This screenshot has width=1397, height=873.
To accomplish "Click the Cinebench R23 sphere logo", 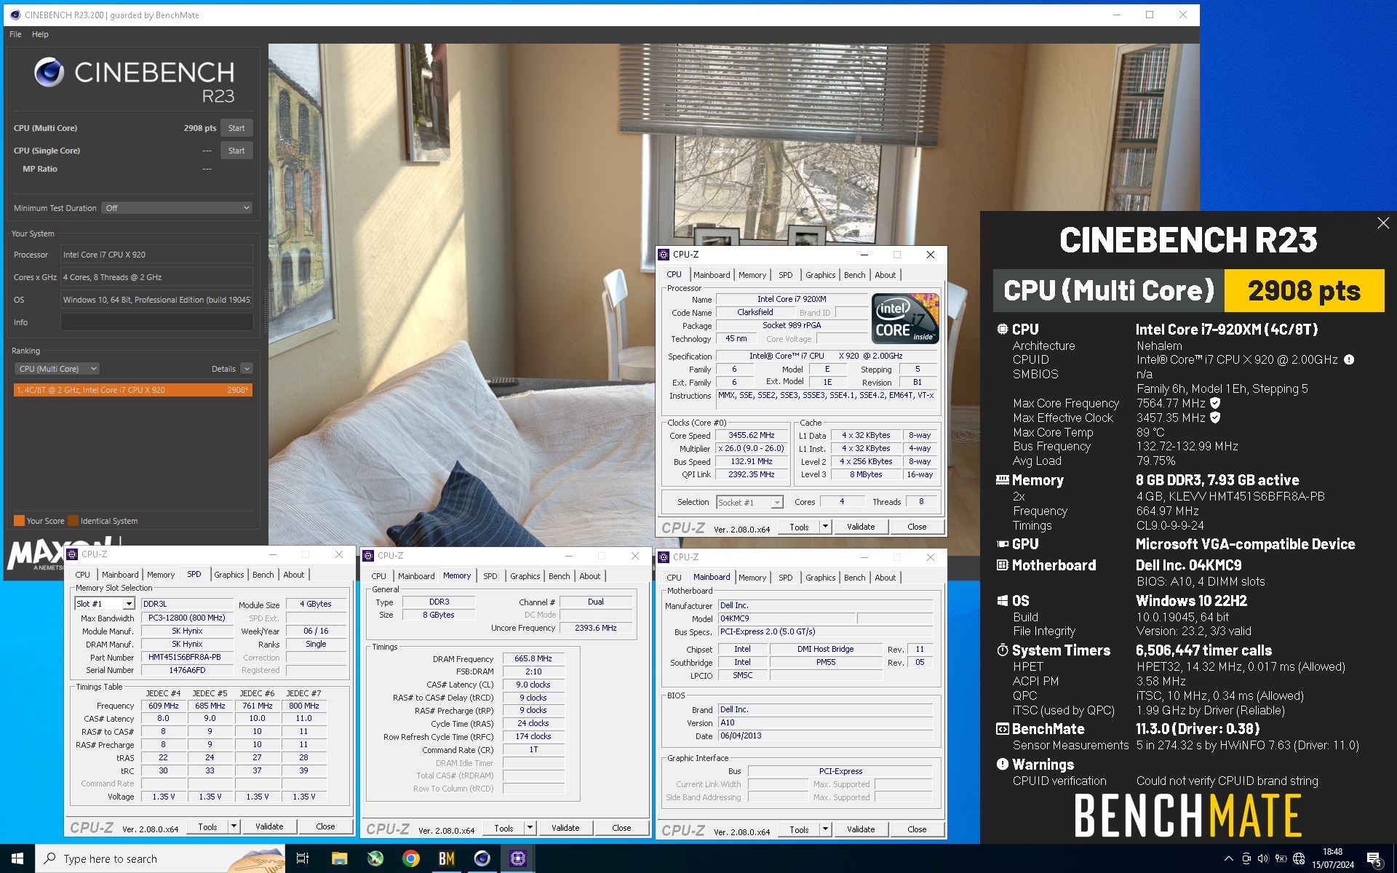I will (x=49, y=72).
